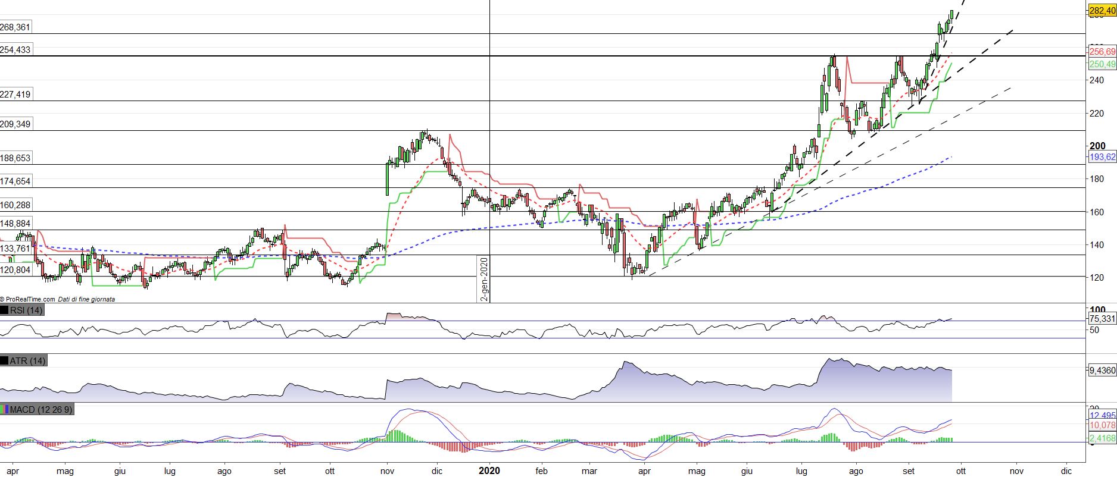Screen dimensions: 1117x477
Task: Click the dic label at the far right of the time axis
Action: (x=1066, y=471)
